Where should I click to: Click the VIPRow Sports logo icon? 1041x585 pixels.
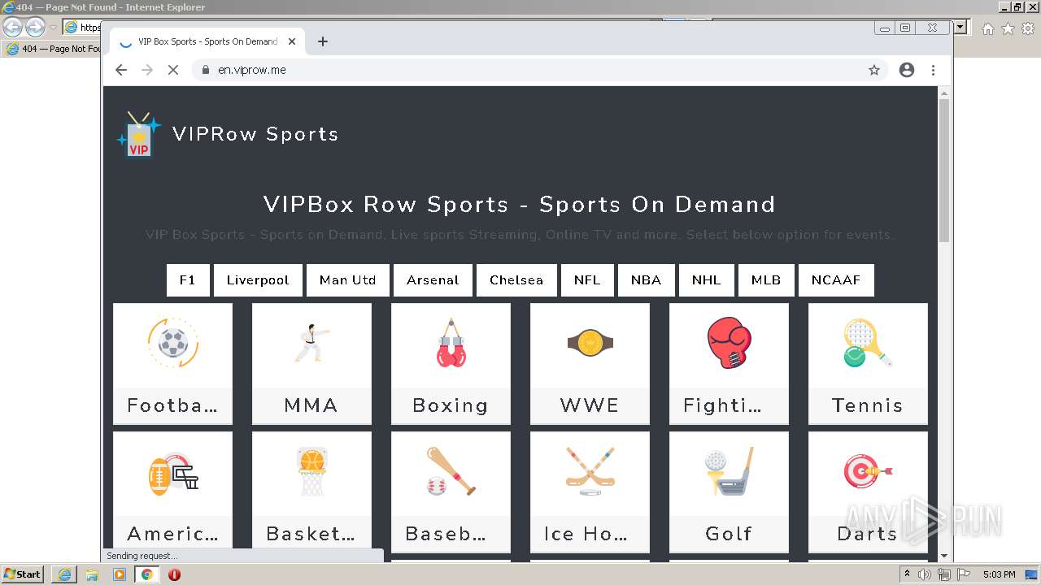(139, 134)
